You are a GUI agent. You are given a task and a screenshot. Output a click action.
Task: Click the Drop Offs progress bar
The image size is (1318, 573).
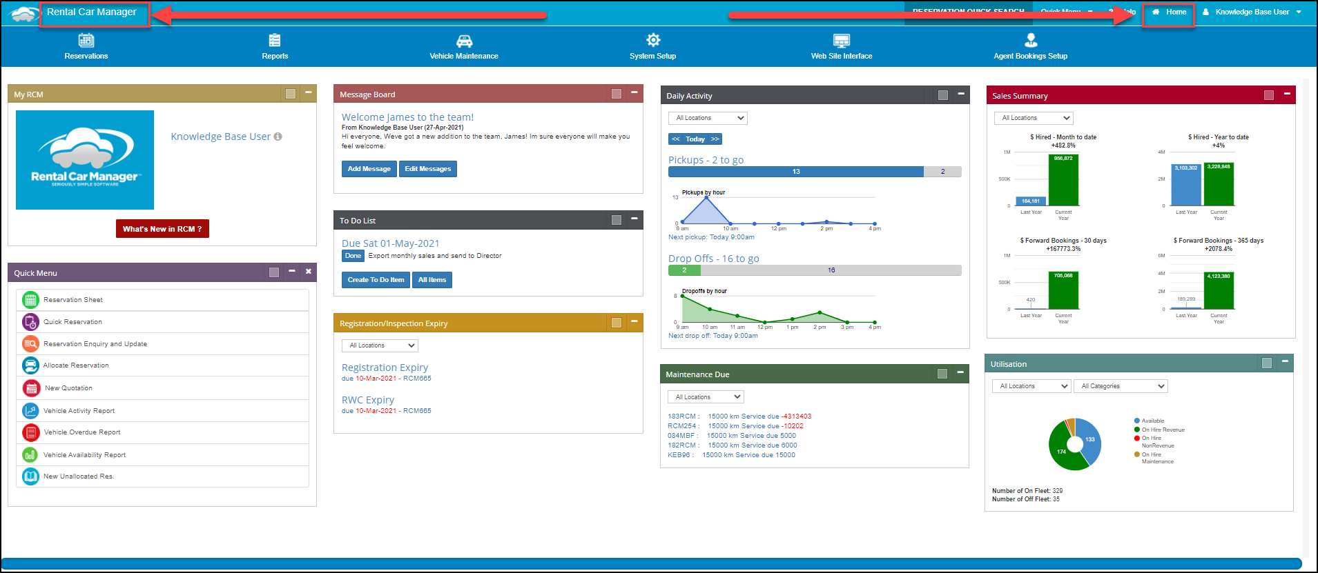(x=815, y=270)
